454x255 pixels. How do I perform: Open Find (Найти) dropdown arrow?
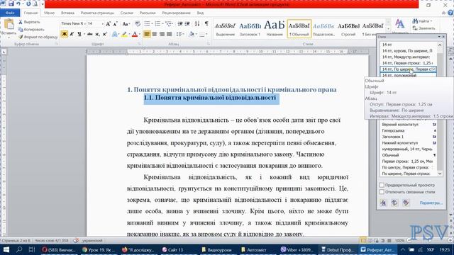431,21
